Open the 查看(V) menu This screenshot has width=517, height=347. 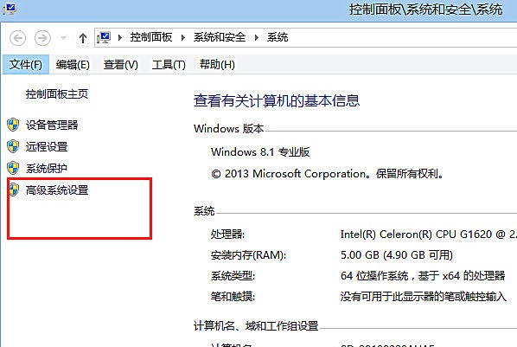[121, 64]
